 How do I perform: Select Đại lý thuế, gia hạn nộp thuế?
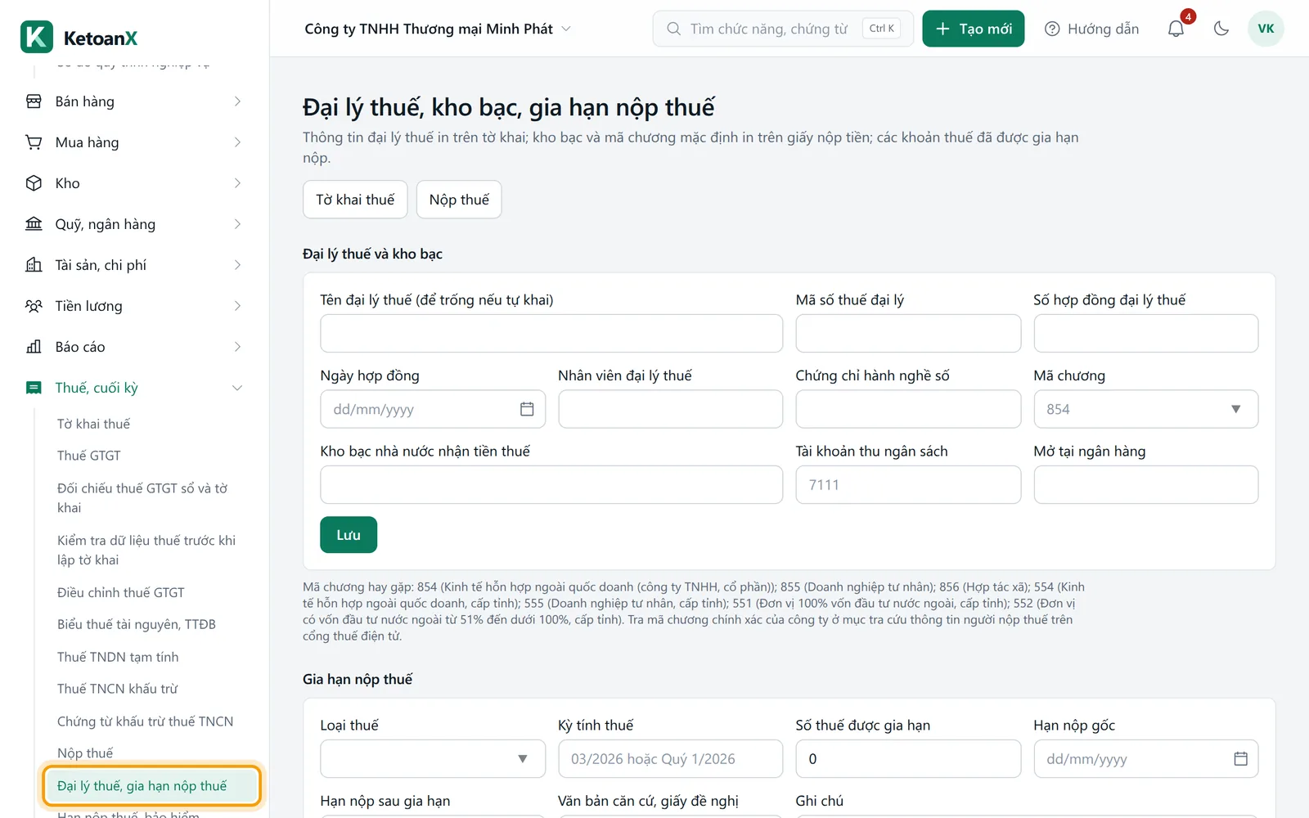tap(151, 786)
